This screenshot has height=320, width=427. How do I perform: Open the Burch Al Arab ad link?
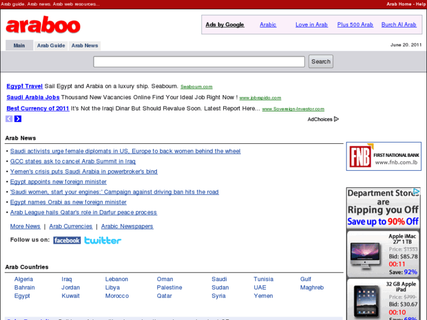(x=399, y=25)
